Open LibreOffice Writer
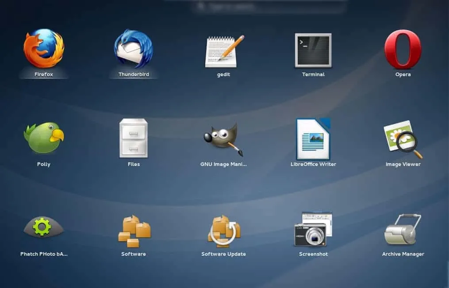Screen dimensions: 449x288 click(313, 138)
